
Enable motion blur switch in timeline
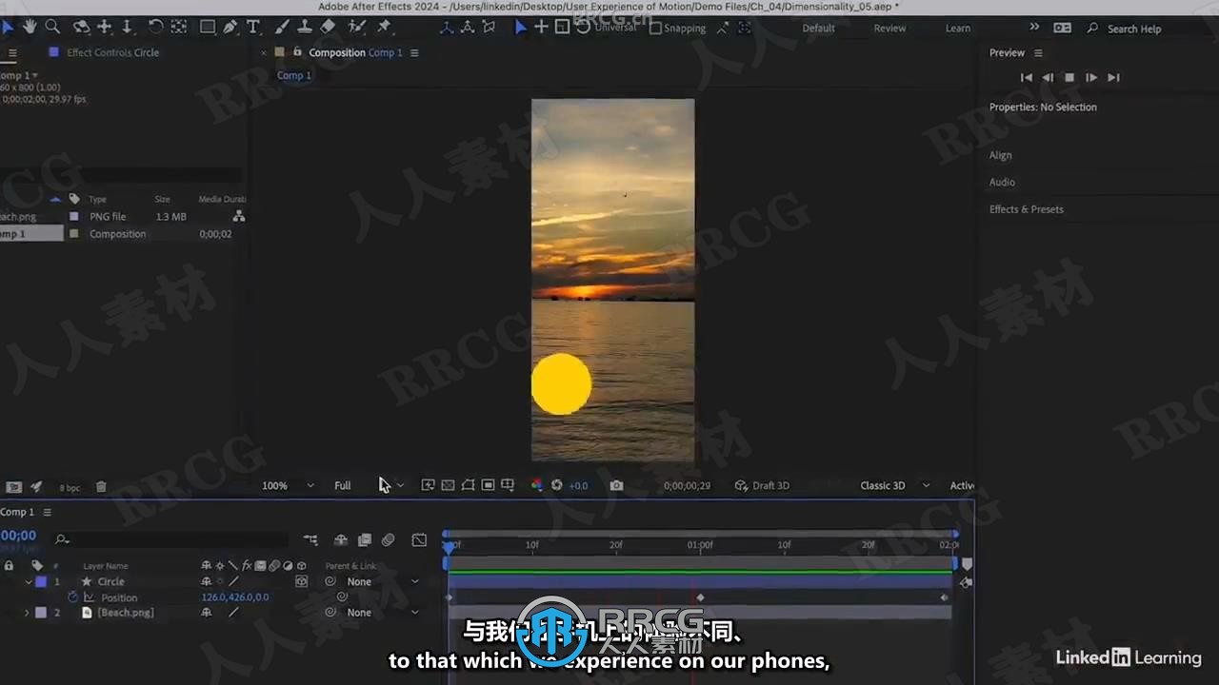[388, 540]
